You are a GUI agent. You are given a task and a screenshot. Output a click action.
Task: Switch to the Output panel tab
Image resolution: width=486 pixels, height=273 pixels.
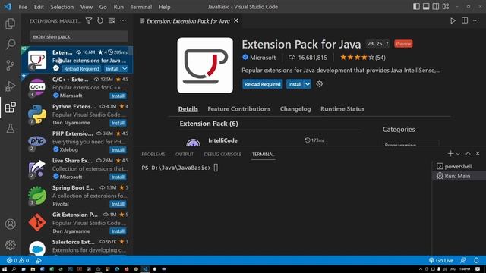(185, 154)
